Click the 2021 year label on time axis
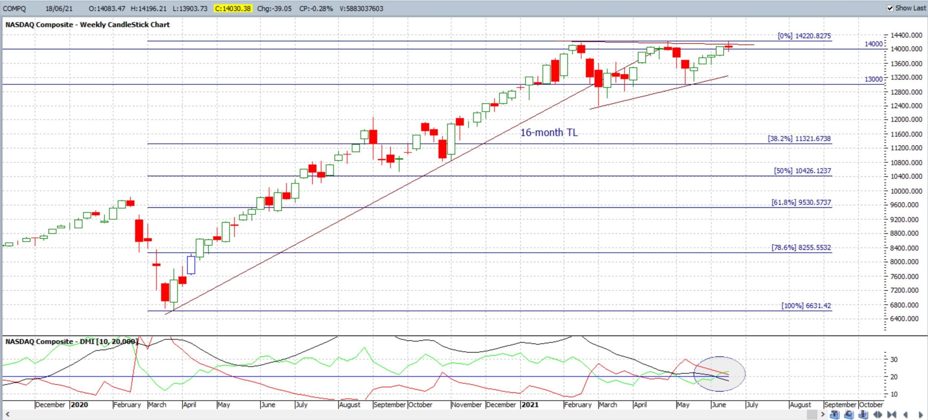The height and width of the screenshot is (420, 928). click(x=530, y=404)
